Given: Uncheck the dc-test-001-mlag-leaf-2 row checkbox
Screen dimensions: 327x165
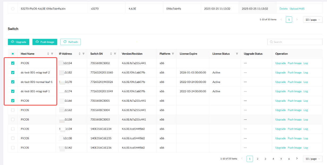Looking at the screenshot, I should [13, 73].
